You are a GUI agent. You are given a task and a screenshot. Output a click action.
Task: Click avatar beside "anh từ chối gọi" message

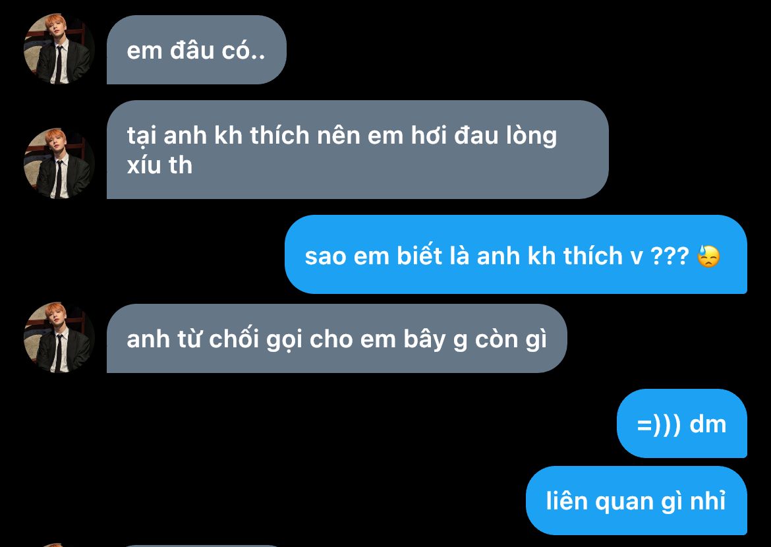pos(59,337)
